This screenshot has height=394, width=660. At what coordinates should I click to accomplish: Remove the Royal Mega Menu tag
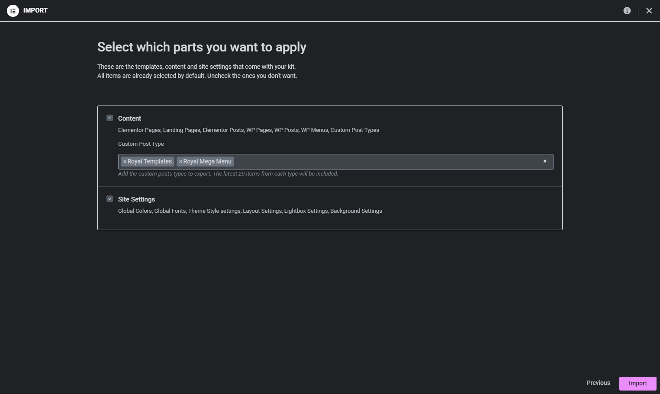coord(180,162)
